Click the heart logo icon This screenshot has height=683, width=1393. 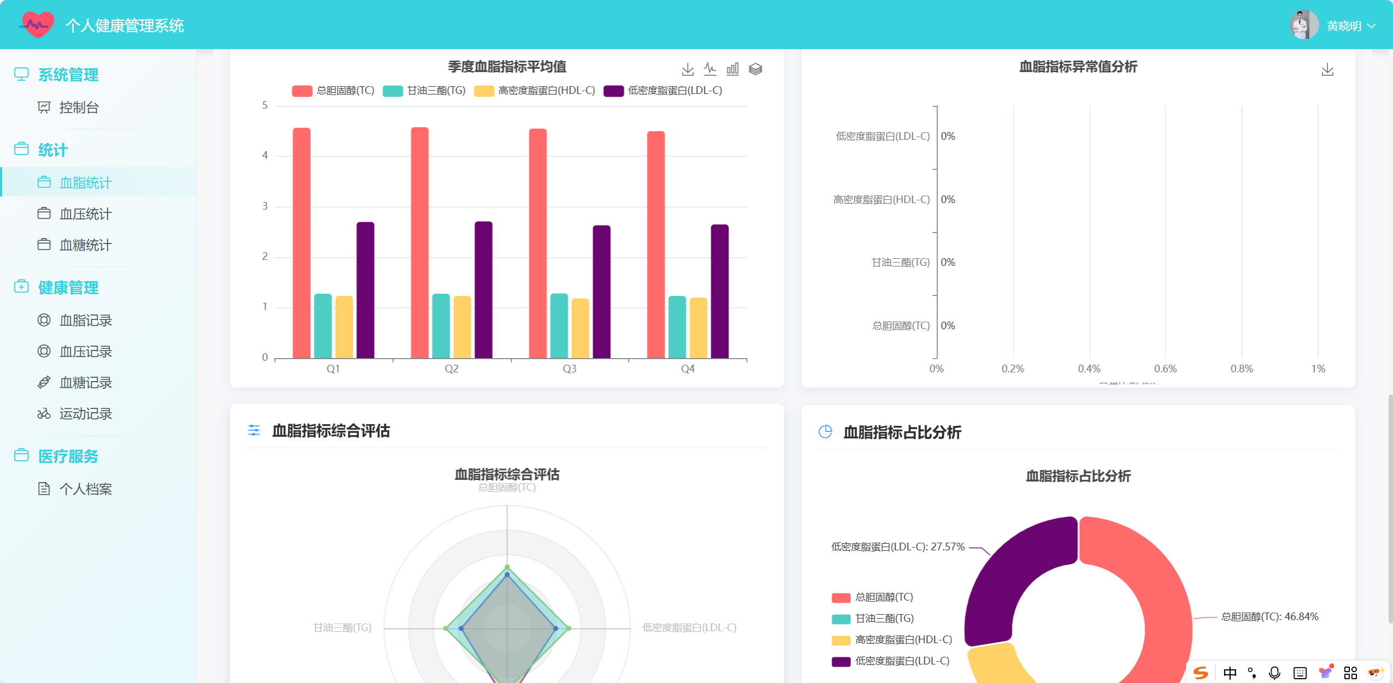coord(37,24)
